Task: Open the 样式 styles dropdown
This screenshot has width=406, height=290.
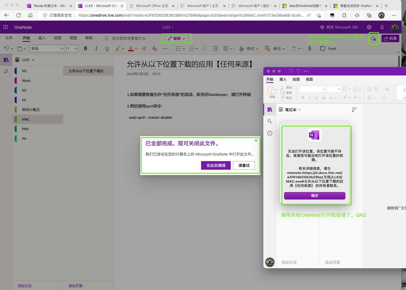Action: [x=249, y=49]
